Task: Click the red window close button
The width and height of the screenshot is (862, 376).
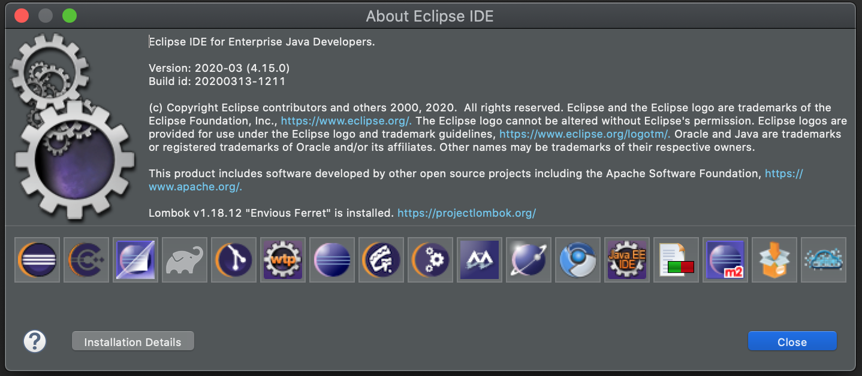Action: [x=22, y=16]
